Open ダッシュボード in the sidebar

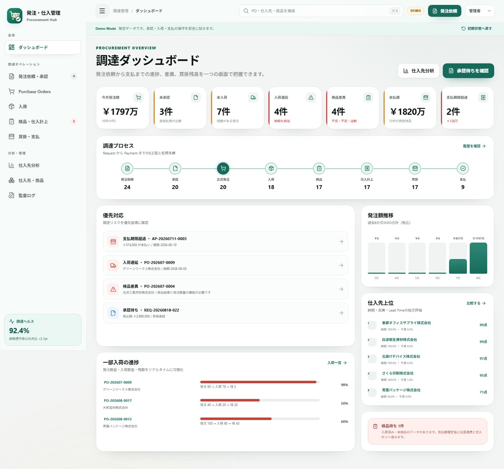(43, 48)
